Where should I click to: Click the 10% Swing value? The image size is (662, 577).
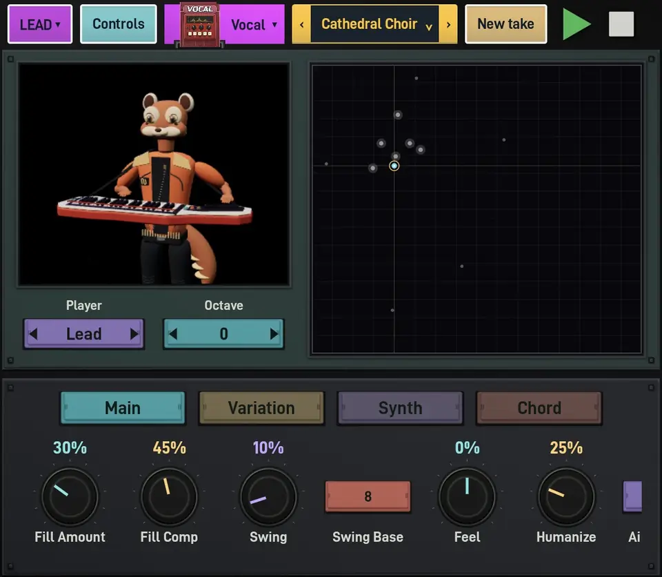click(268, 448)
